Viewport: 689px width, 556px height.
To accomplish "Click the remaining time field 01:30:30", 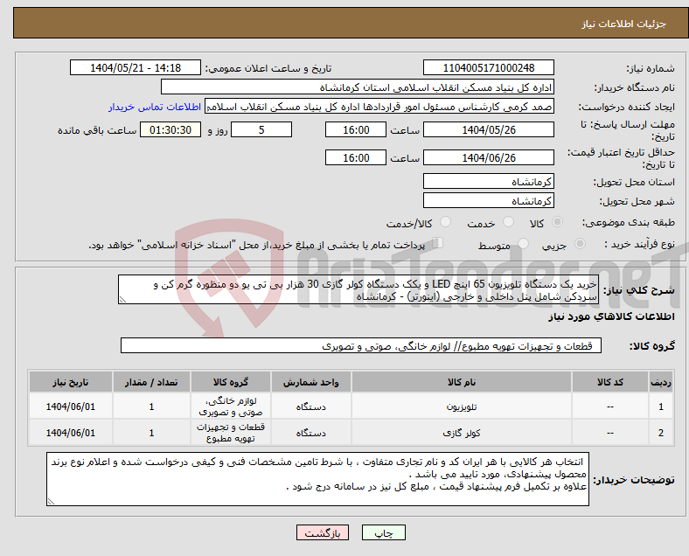I will pyautogui.click(x=171, y=130).
